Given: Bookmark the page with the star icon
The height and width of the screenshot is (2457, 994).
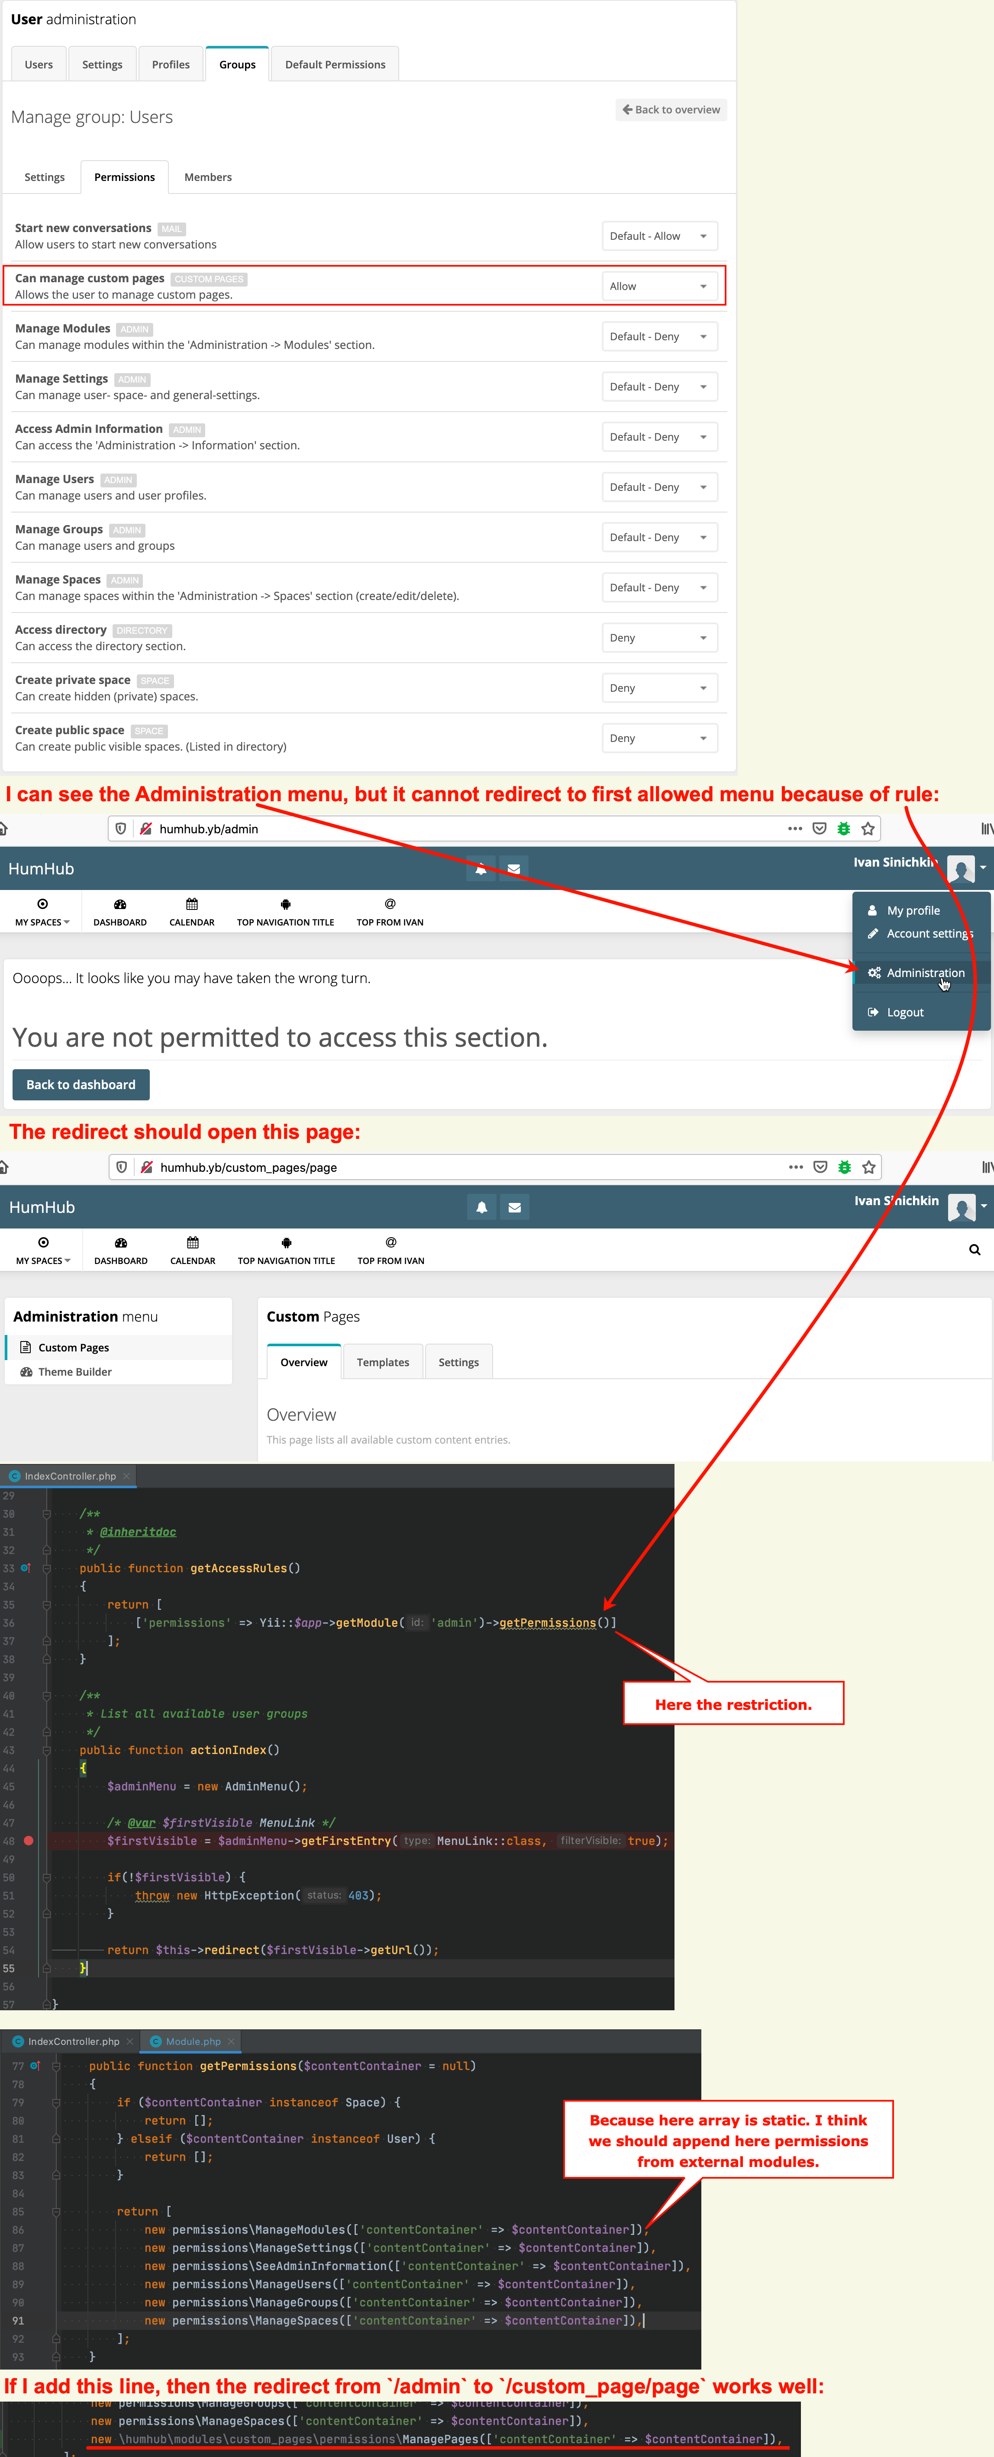Looking at the screenshot, I should pos(867,828).
